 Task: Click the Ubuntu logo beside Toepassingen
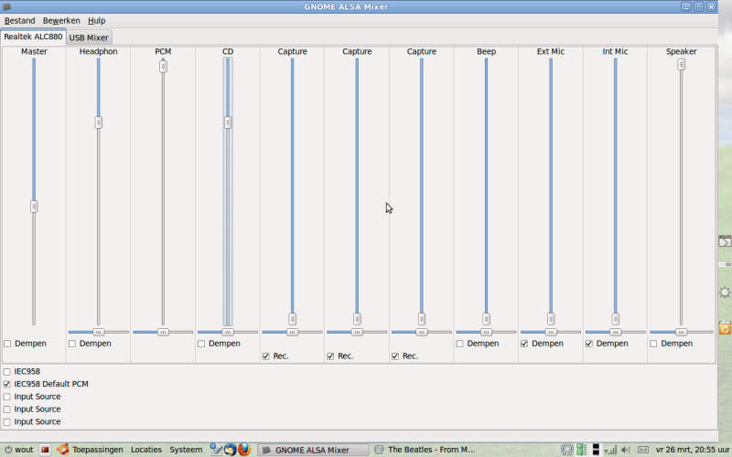[62, 450]
